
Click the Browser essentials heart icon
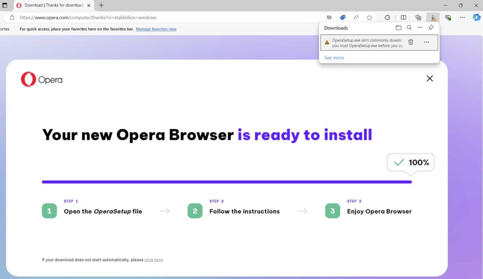coord(448,17)
